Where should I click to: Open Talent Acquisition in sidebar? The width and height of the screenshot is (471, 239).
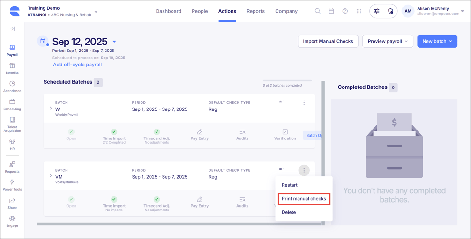pos(12,125)
